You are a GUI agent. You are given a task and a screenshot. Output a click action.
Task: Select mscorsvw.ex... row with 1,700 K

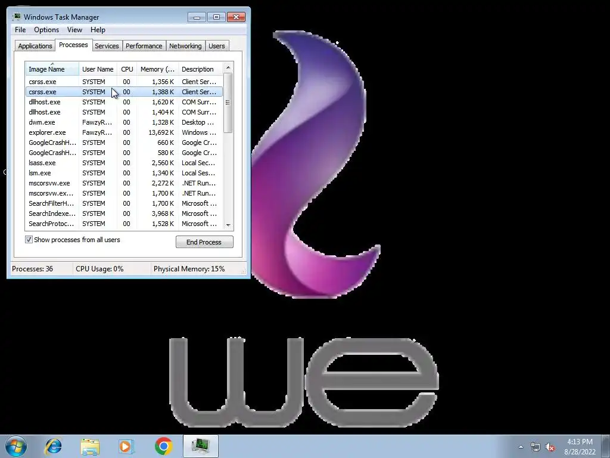[124, 193]
